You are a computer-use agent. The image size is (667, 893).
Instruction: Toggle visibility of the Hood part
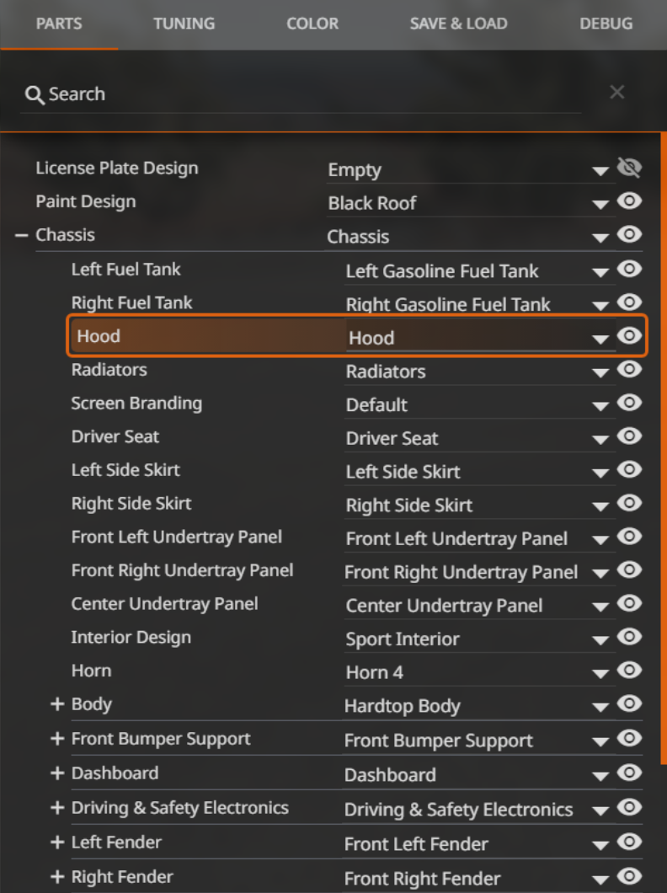click(x=629, y=336)
